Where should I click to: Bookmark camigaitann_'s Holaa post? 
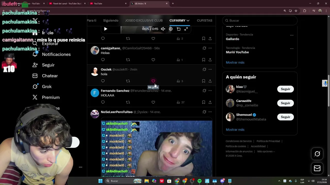(x=203, y=60)
